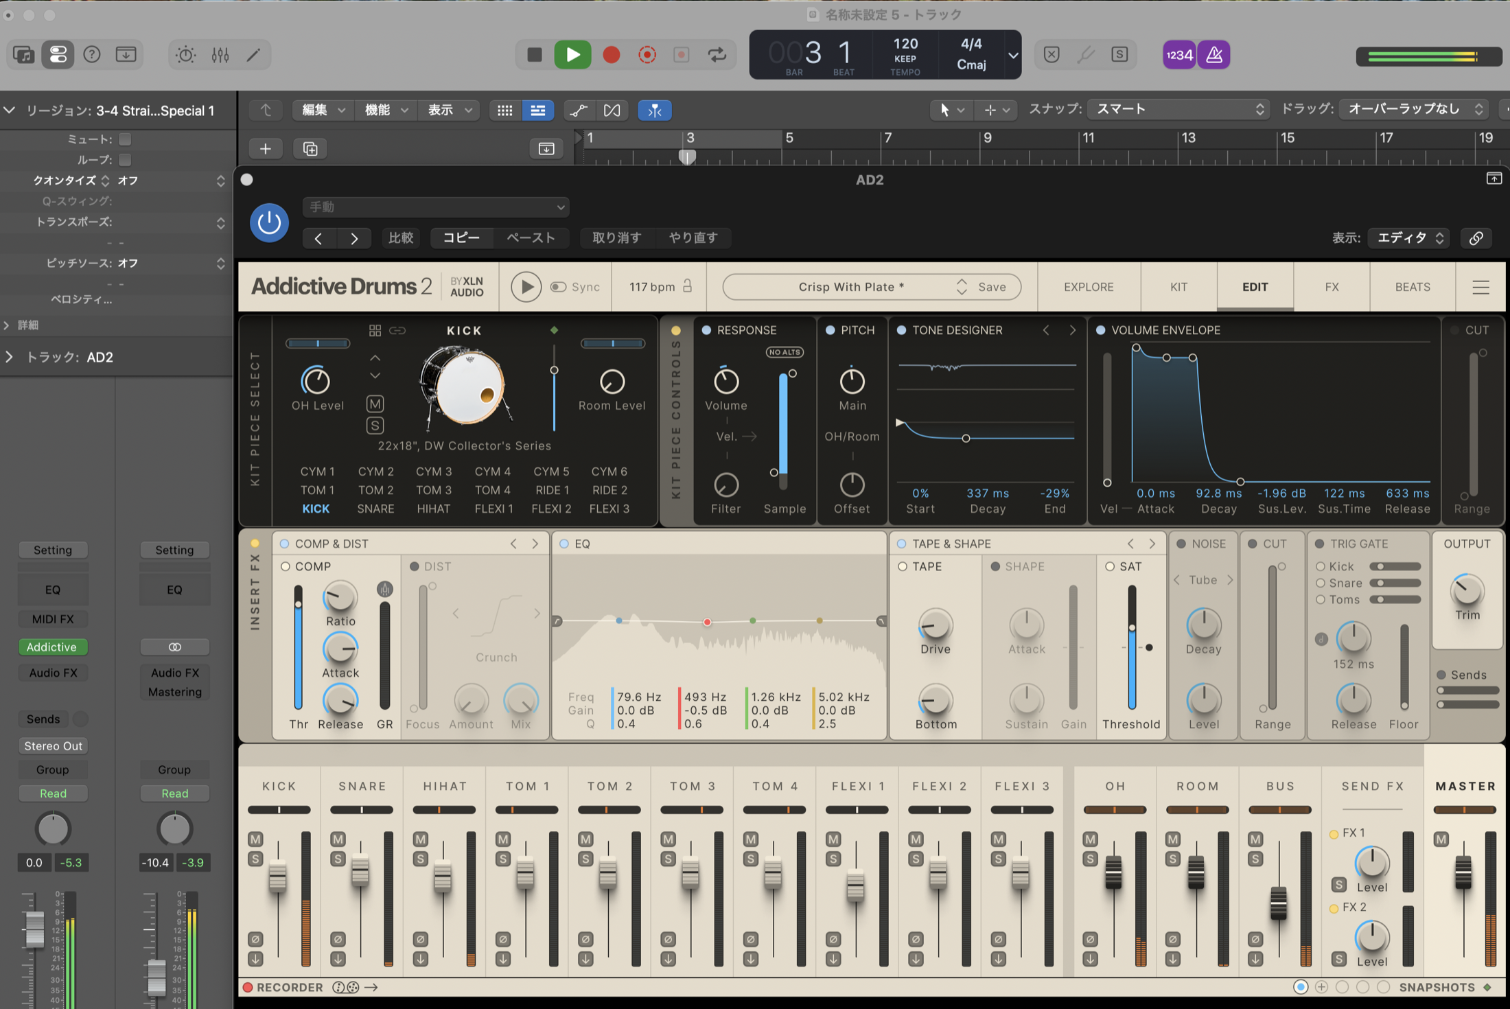The width and height of the screenshot is (1510, 1009).
Task: Click the Logic Library icon in toolbar
Action: (24, 54)
